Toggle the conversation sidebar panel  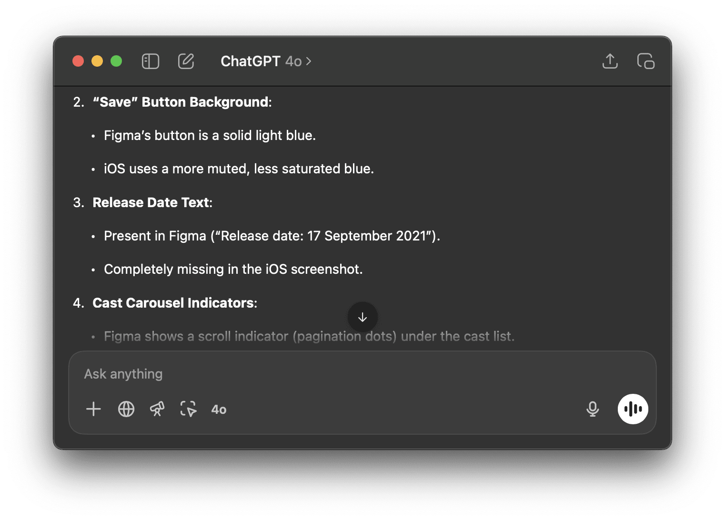(150, 61)
